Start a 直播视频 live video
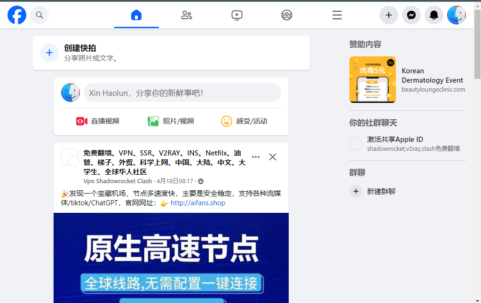 [x=97, y=121]
